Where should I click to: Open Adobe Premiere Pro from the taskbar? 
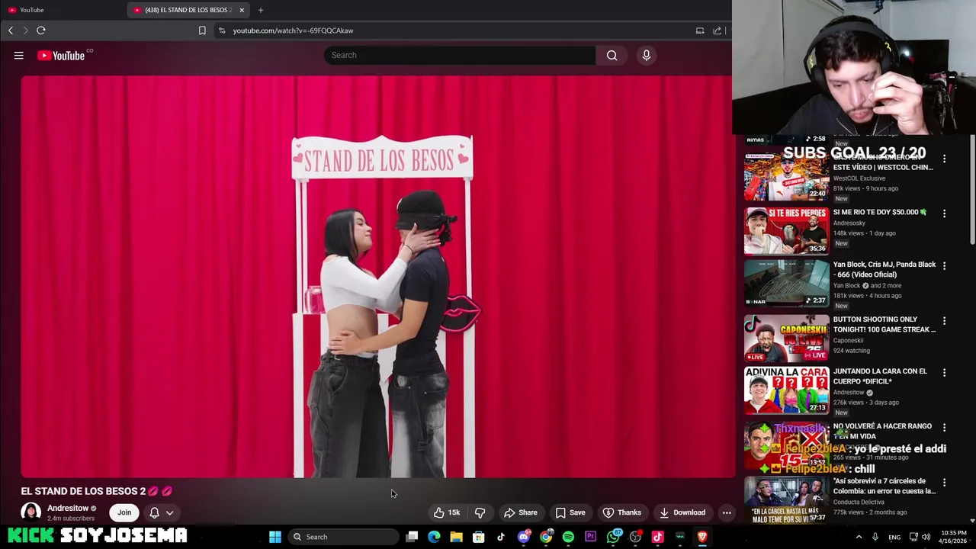click(590, 537)
